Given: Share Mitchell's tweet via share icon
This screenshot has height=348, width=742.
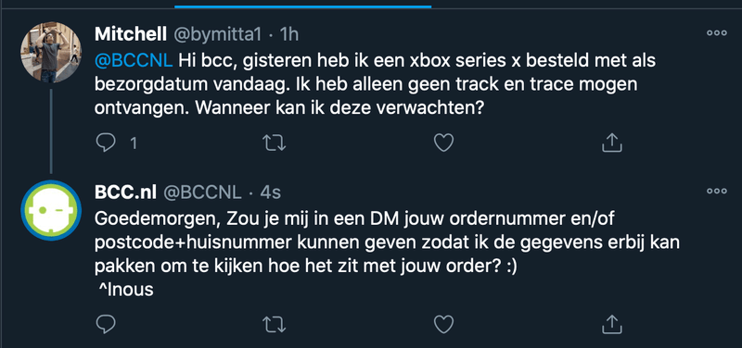Looking at the screenshot, I should (x=611, y=143).
